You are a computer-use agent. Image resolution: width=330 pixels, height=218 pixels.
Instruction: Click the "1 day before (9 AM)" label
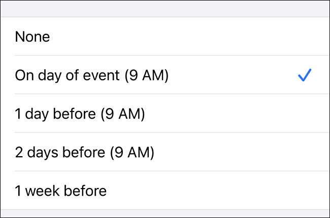pos(80,114)
